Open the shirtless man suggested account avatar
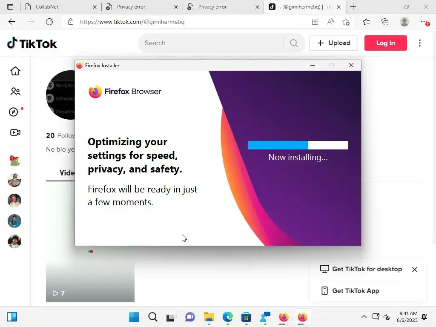Viewport: 436px width, 327px height. click(x=14, y=180)
